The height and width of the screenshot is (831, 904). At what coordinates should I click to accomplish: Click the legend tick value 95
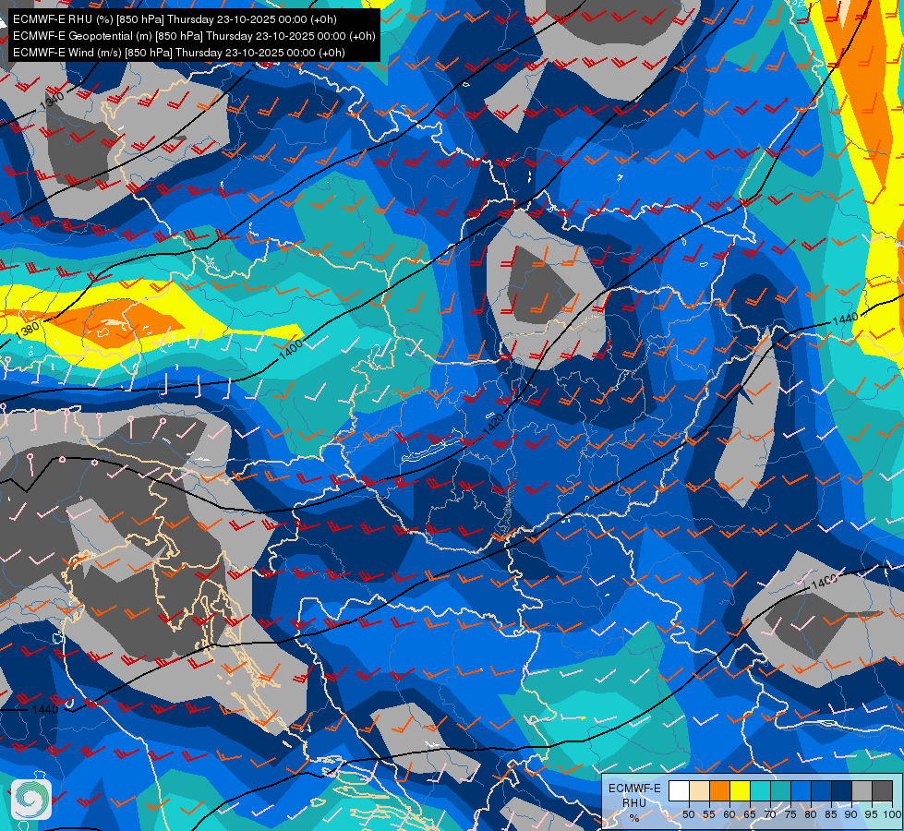[x=871, y=814]
